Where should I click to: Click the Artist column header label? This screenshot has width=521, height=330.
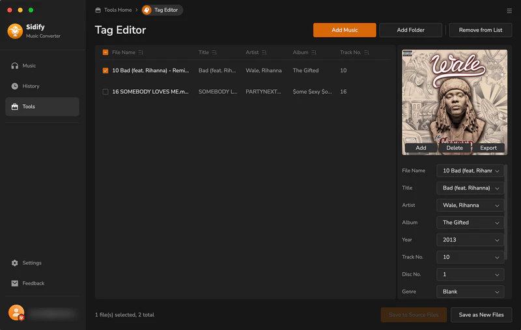pyautogui.click(x=252, y=53)
